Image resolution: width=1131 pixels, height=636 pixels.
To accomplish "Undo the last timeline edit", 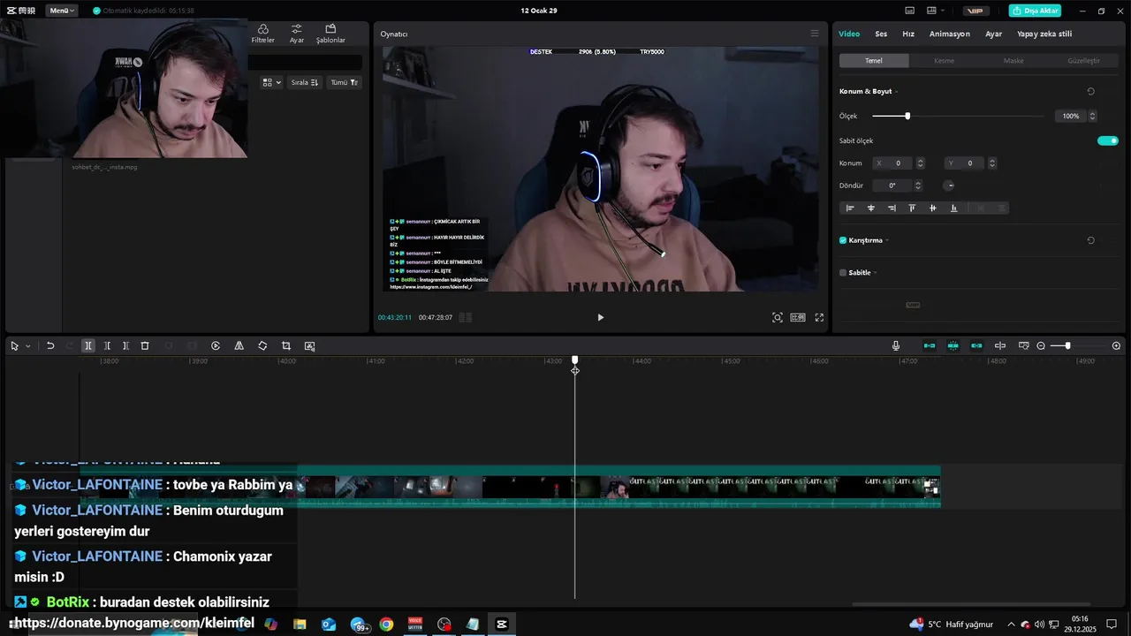I will click(50, 346).
